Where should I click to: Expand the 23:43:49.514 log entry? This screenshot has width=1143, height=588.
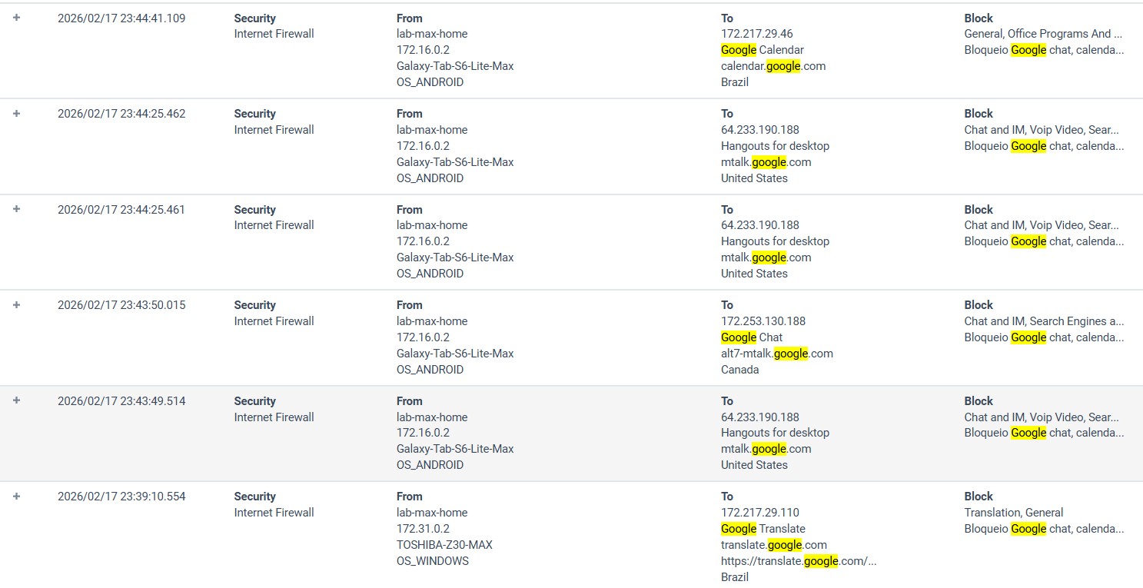pyautogui.click(x=16, y=400)
